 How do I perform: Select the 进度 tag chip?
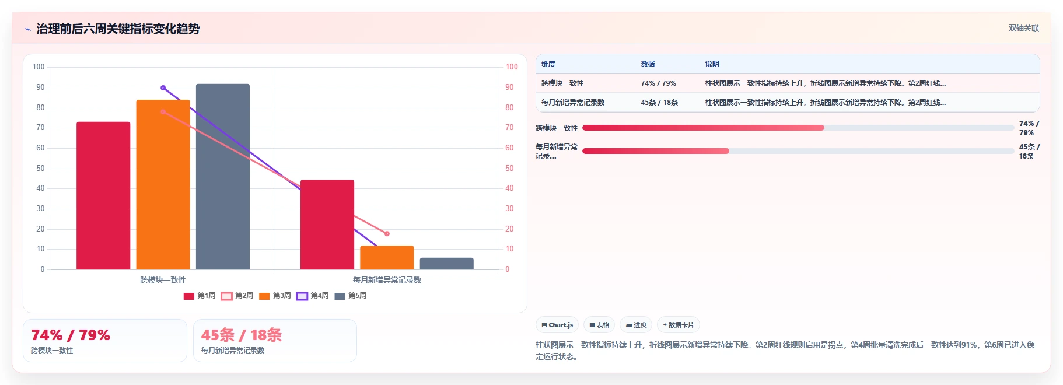(x=636, y=325)
